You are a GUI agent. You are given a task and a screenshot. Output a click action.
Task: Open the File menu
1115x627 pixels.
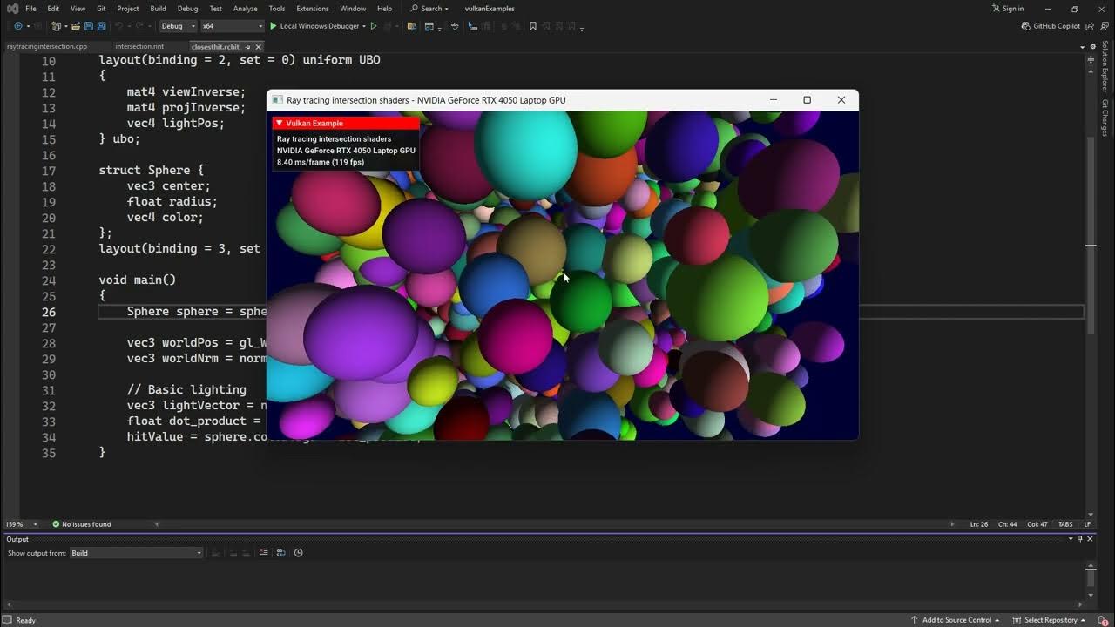[x=30, y=9]
